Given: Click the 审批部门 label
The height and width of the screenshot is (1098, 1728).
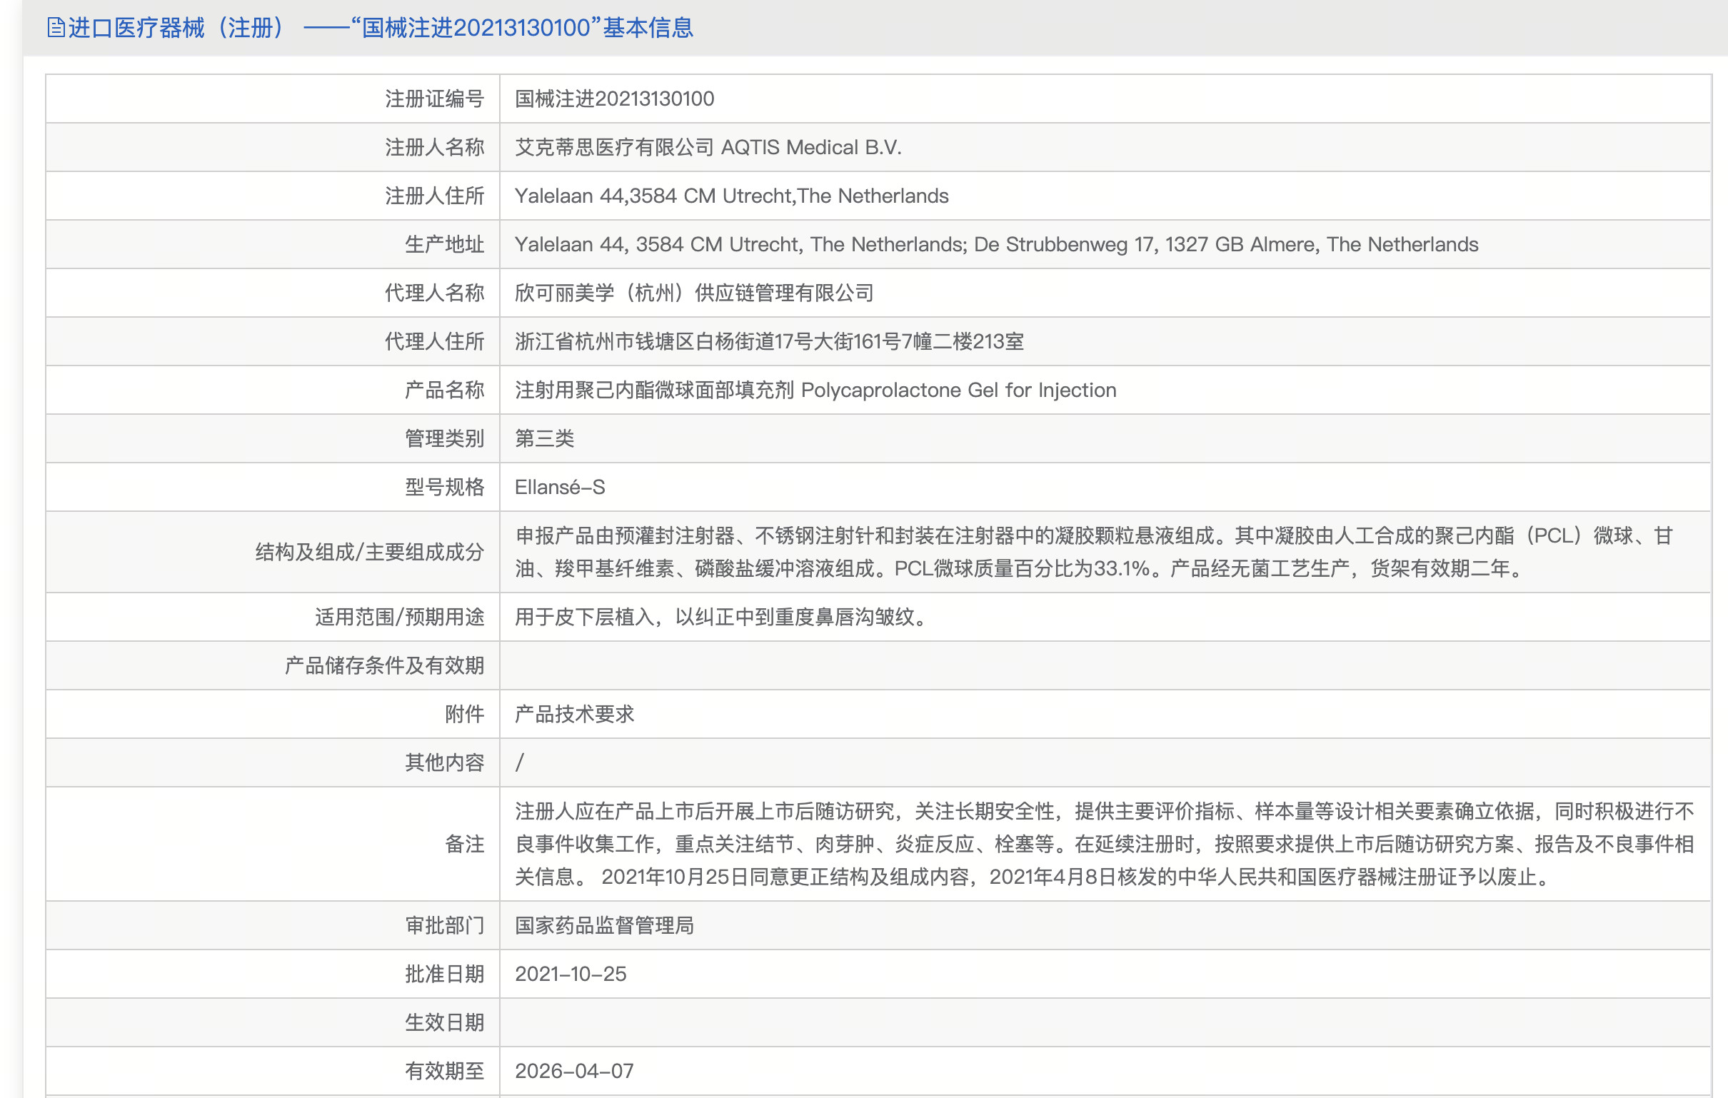Looking at the screenshot, I should [x=444, y=926].
